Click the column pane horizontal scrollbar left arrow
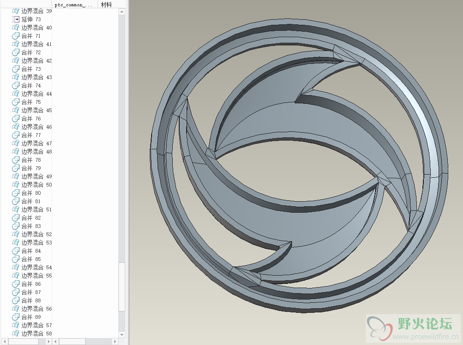 [56, 341]
